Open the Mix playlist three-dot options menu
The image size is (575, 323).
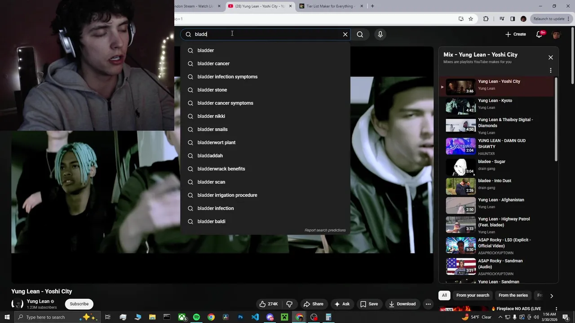(550, 70)
